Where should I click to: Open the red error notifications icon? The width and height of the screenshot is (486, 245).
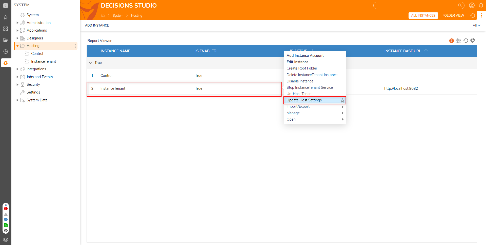coord(6,209)
